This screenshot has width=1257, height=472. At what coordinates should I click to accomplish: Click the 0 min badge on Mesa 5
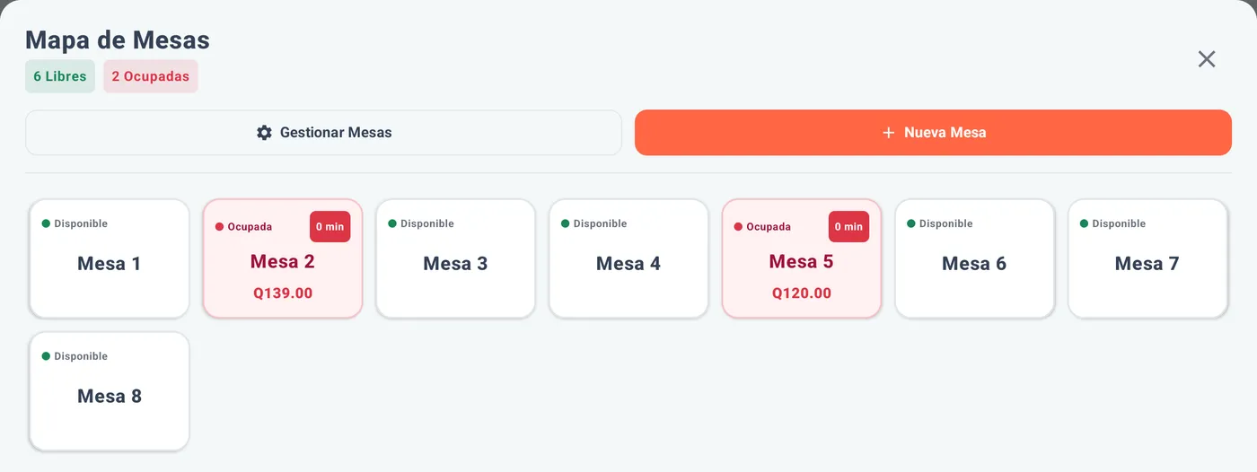click(848, 227)
